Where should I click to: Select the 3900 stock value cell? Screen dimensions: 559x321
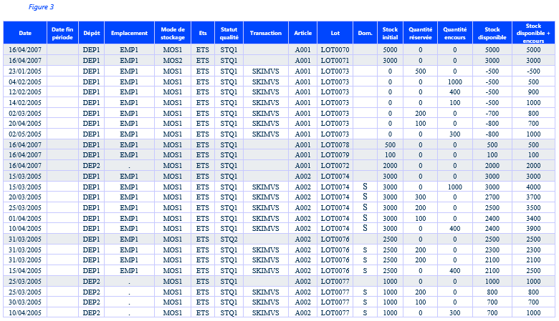click(533, 228)
